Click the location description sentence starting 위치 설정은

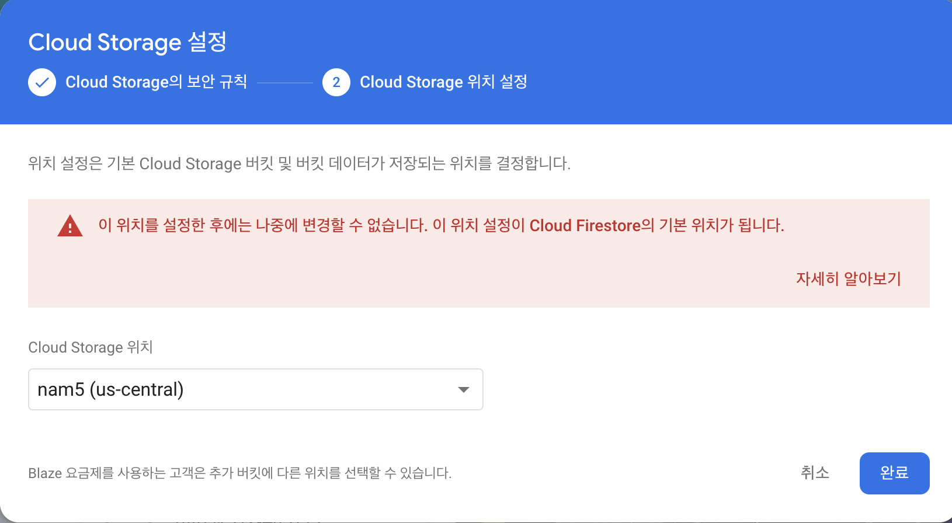300,163
